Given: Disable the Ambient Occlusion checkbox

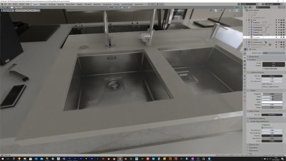Looking at the screenshot, I should click(250, 72).
